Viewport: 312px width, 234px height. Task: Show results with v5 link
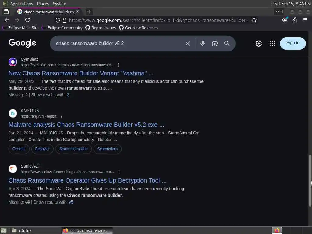click(71, 202)
